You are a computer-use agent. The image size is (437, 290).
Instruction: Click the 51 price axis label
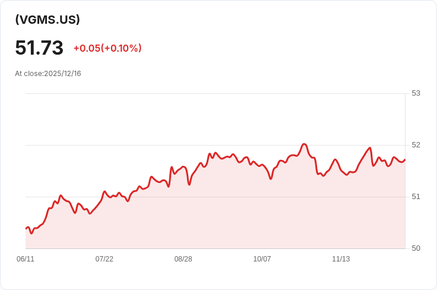416,197
